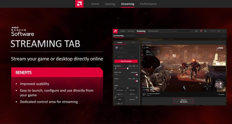The width and height of the screenshot is (232, 124).
Task: Close the Radeon Software window
Action: point(223,31)
